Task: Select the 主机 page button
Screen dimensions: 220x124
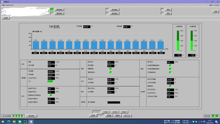Action: point(101,115)
